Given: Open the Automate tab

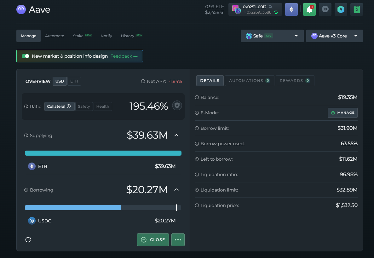Looking at the screenshot, I should click(55, 36).
